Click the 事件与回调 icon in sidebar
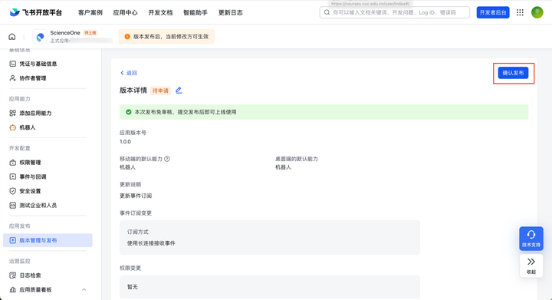 [13, 176]
